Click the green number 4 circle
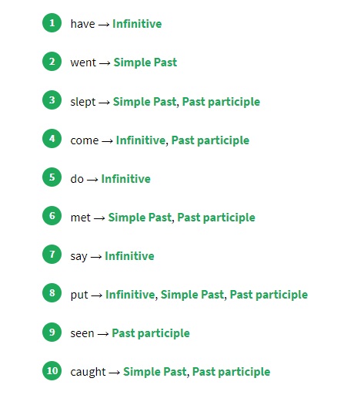354x395 pixels. (52, 139)
